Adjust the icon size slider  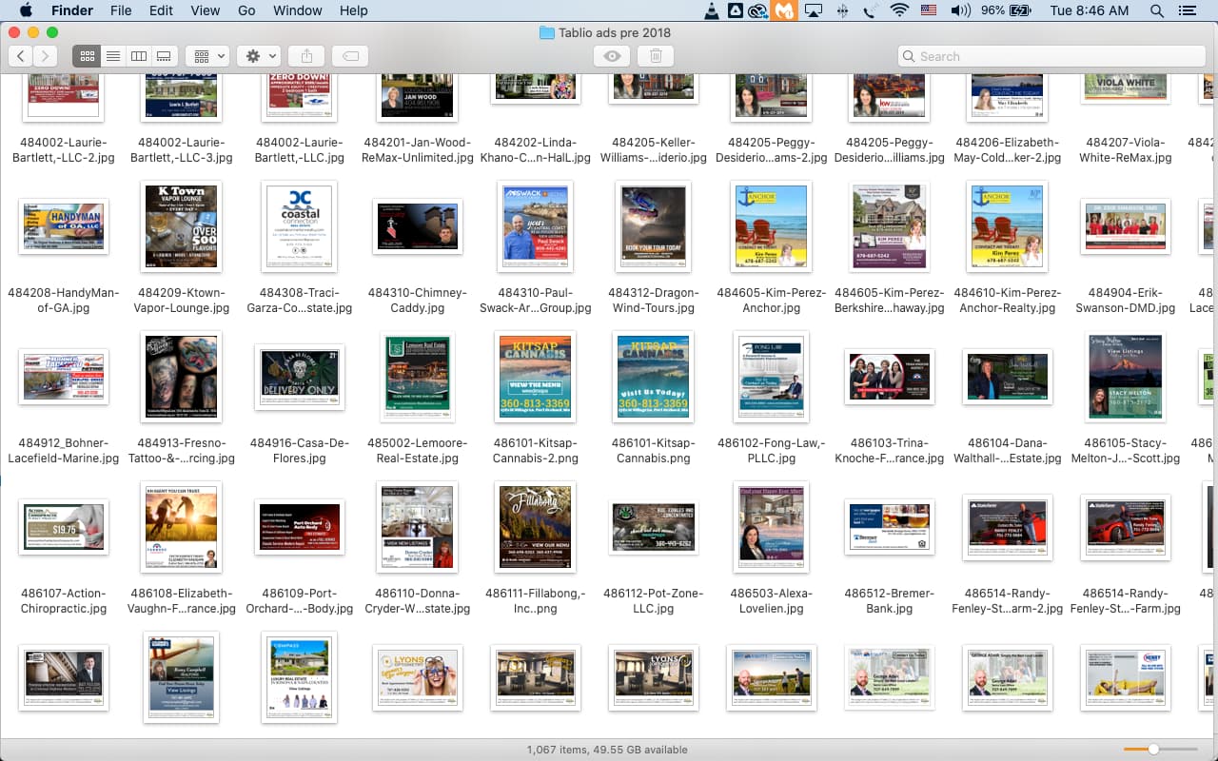(x=1152, y=750)
